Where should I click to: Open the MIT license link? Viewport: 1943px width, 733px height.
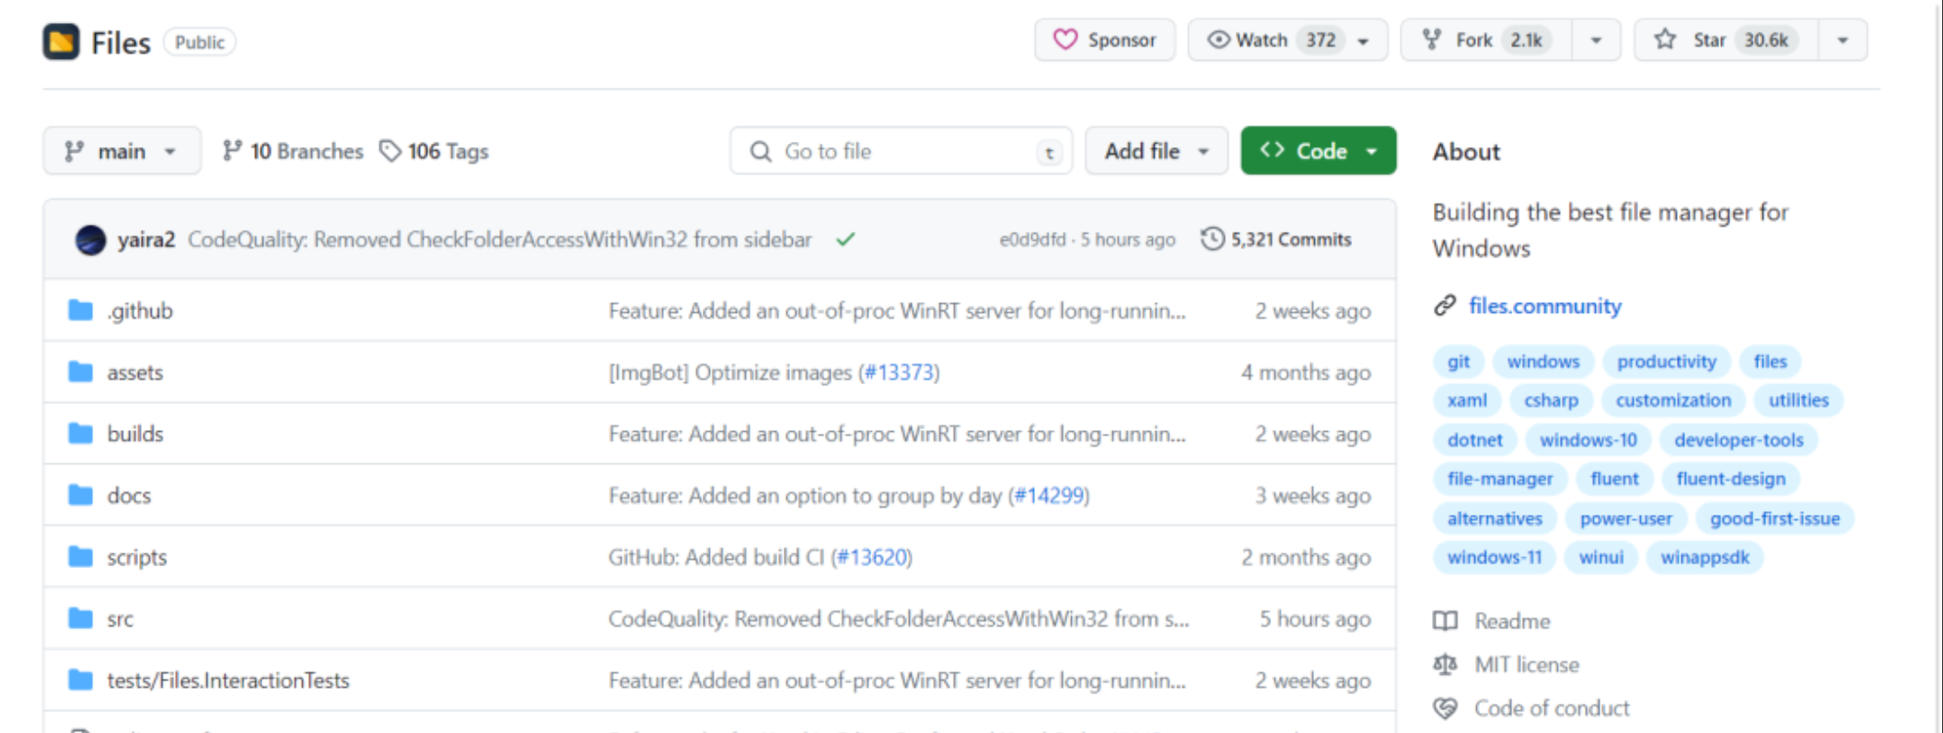[1526, 665]
